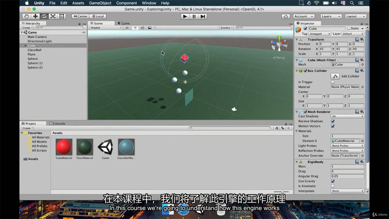This screenshot has width=389, height=219.
Task: Click the favorites star icon in Project
Action: coord(288,128)
